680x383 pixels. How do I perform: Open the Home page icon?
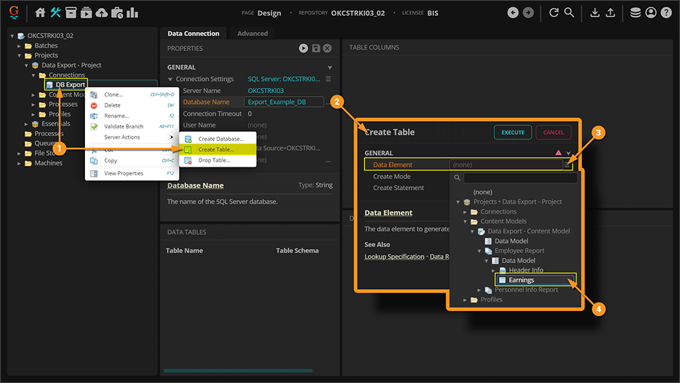[40, 12]
